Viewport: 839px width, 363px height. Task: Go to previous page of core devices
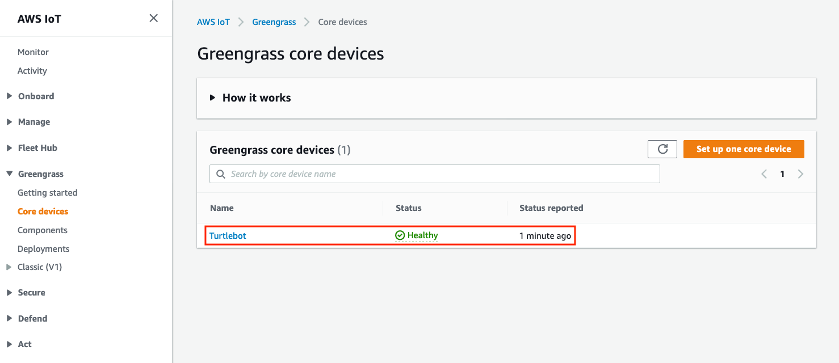[x=764, y=174]
